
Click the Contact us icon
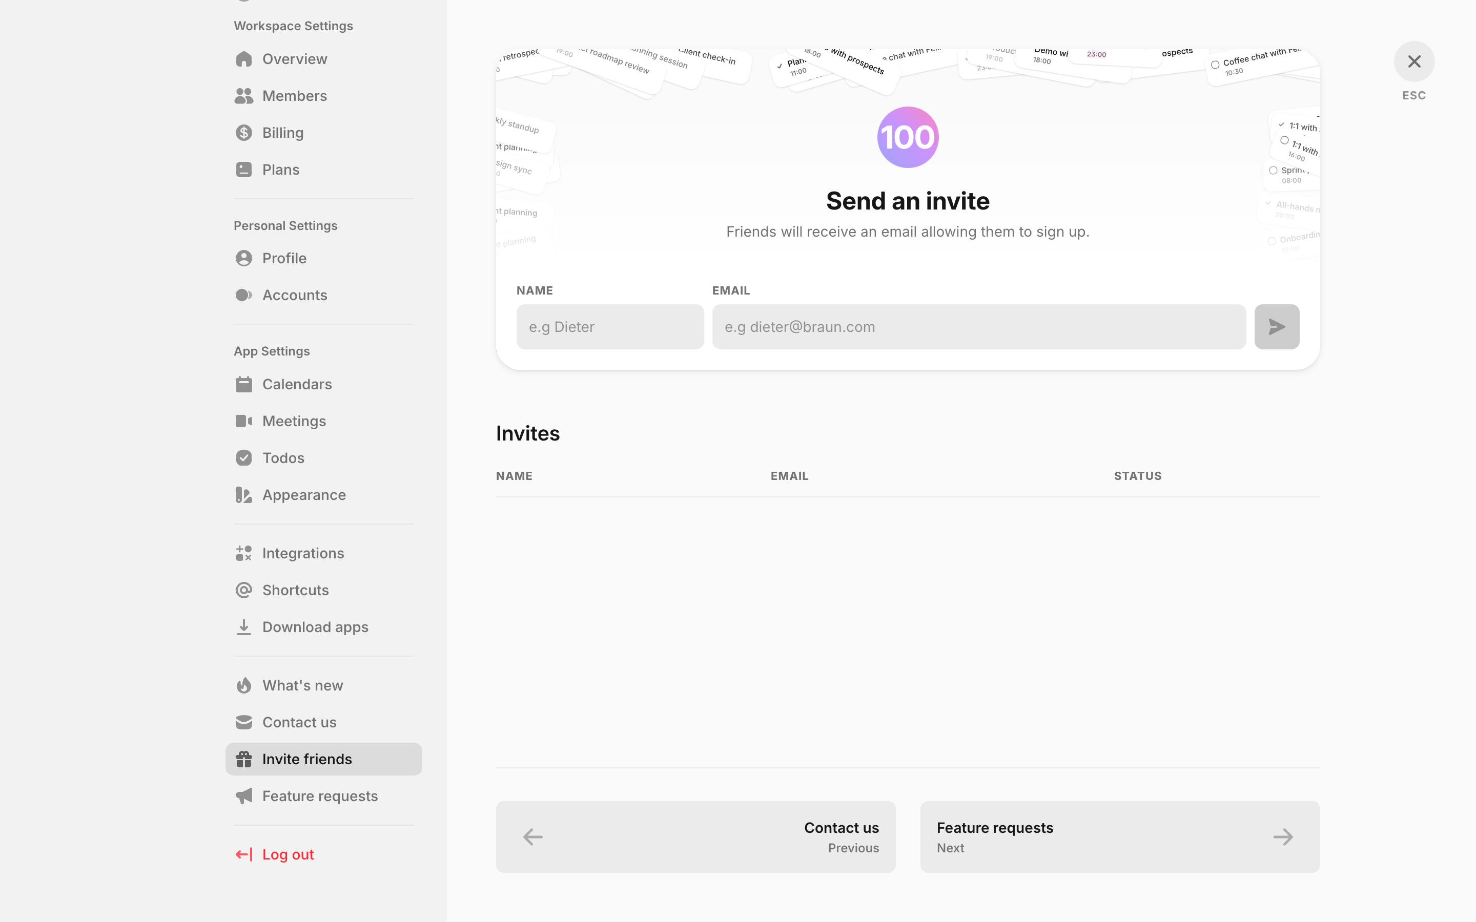(243, 723)
